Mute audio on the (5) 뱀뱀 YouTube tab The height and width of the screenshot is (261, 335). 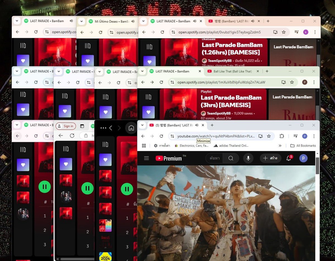point(197,125)
